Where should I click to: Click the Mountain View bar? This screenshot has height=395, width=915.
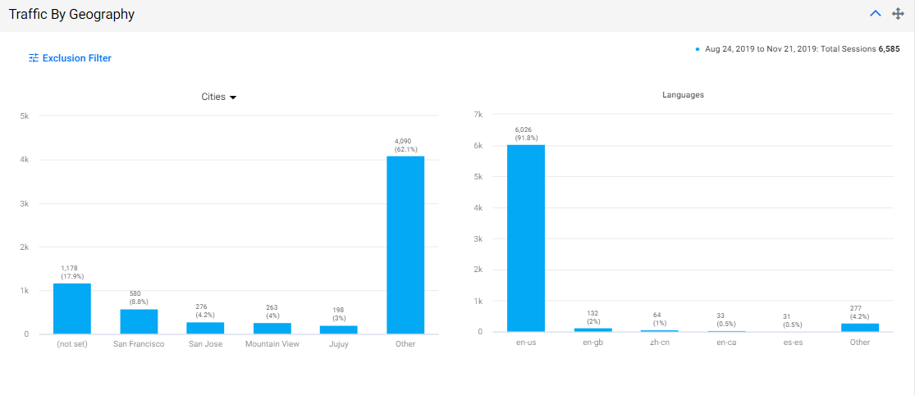click(272, 329)
